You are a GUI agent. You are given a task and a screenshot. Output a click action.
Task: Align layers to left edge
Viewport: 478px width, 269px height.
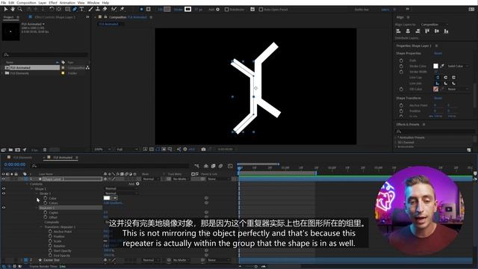coord(398,31)
